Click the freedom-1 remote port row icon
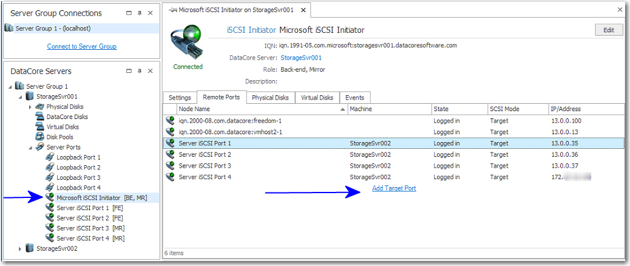 (x=170, y=120)
